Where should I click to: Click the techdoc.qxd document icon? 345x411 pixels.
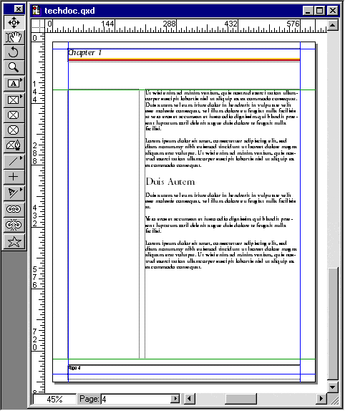click(37, 11)
